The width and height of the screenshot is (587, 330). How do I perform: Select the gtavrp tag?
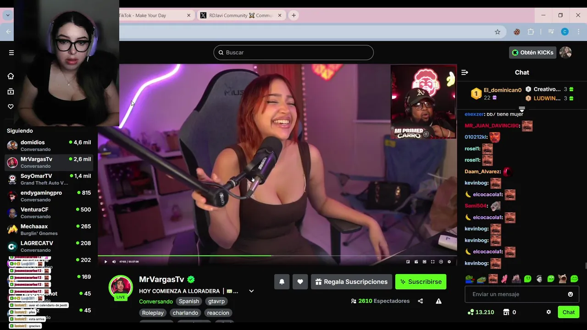point(216,301)
